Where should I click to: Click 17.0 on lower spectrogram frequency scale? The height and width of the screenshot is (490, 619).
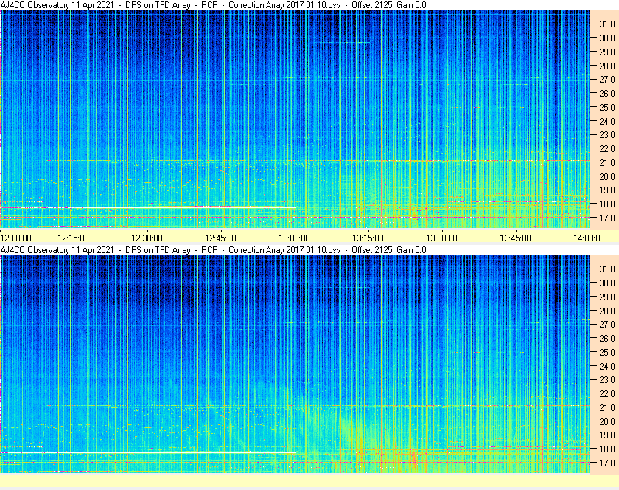point(607,463)
